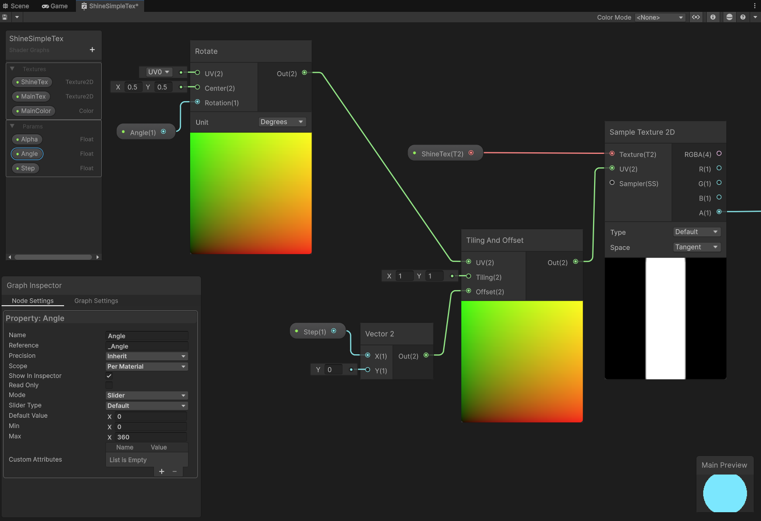The image size is (761, 521).
Task: Switch to the Graph Settings tab
Action: (x=96, y=301)
